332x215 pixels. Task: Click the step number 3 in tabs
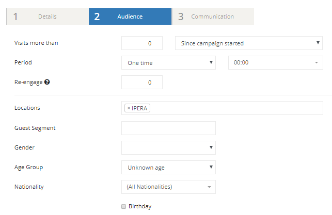[x=181, y=16]
